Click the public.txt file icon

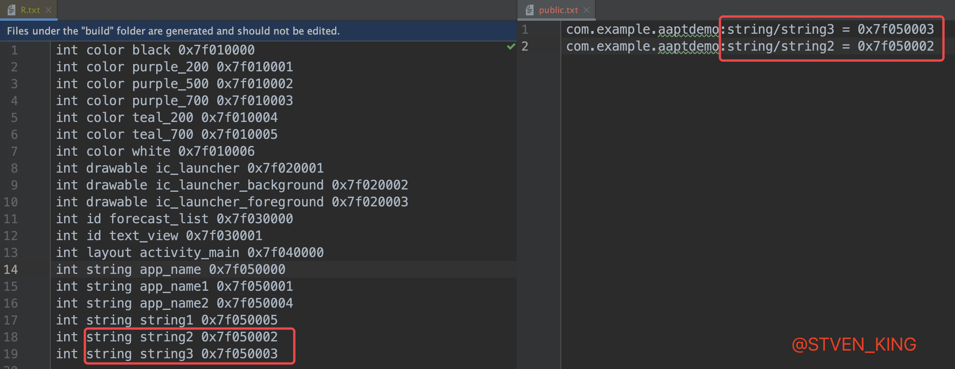point(530,10)
